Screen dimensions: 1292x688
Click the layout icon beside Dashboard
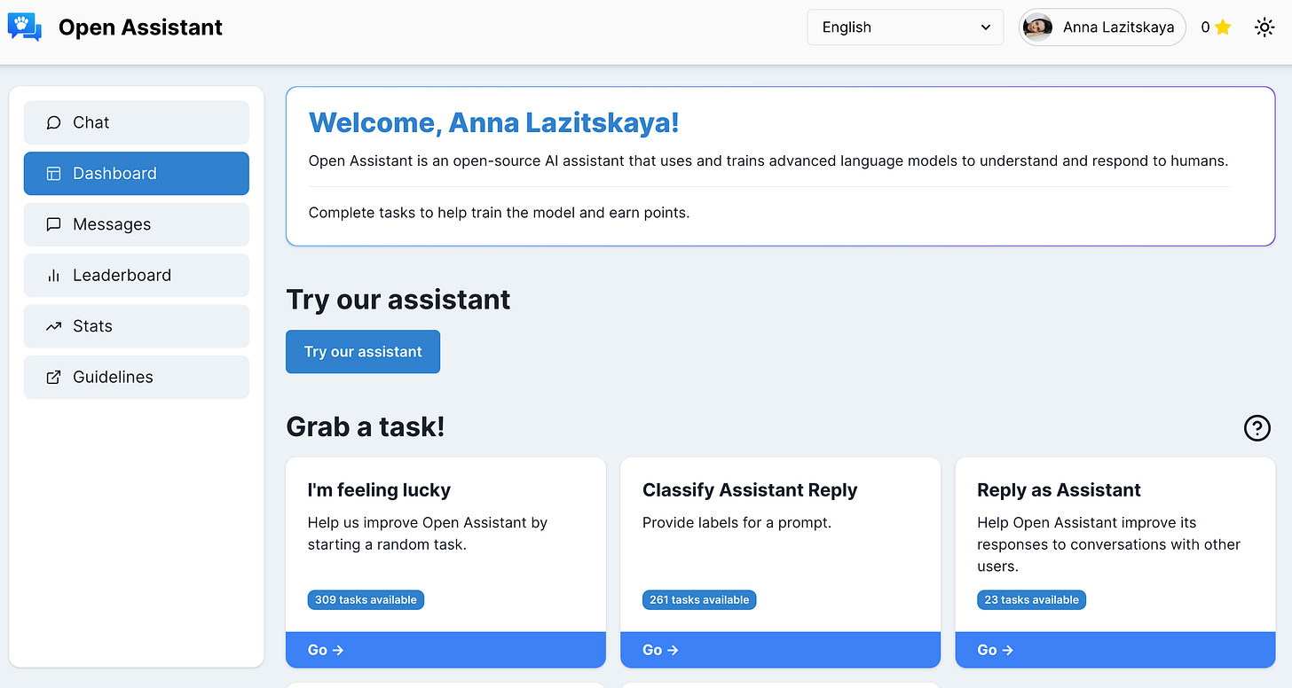tap(53, 174)
